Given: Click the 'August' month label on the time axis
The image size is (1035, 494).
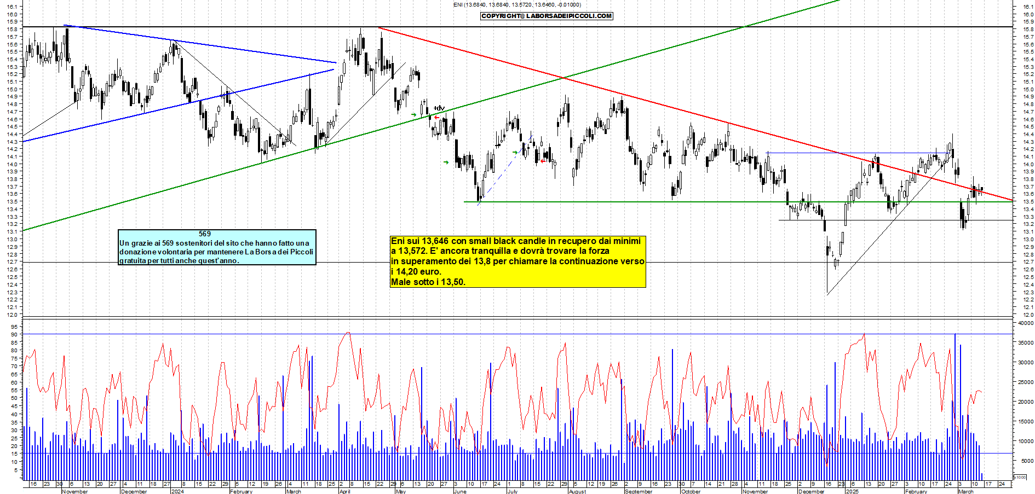Looking at the screenshot, I should click(x=577, y=491).
